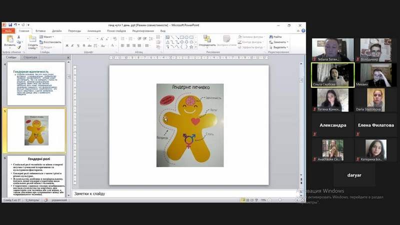Click the Вставить paste button

click(x=9, y=41)
